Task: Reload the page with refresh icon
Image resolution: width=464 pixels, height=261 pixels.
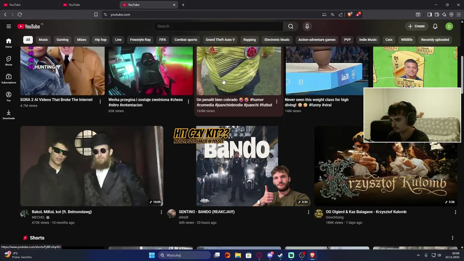Action: click(x=20, y=14)
